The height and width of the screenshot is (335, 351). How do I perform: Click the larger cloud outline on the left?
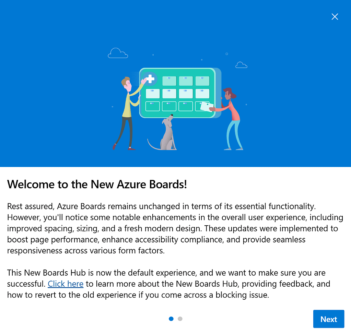(118, 53)
